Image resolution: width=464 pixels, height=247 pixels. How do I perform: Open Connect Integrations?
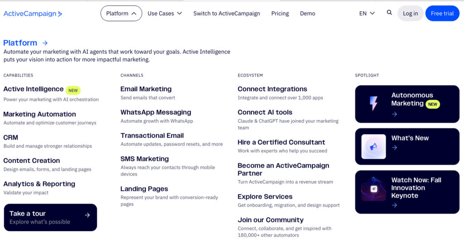pos(272,89)
